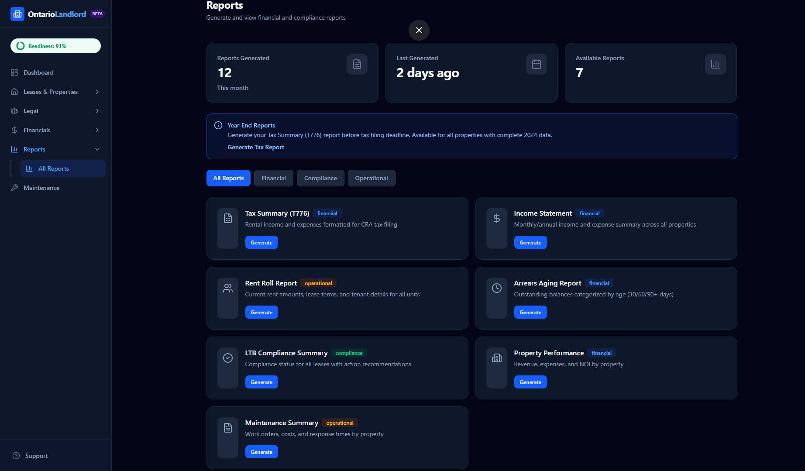Click the Income Statement dollar icon
Viewport: 805px width, 471px height.
497,218
